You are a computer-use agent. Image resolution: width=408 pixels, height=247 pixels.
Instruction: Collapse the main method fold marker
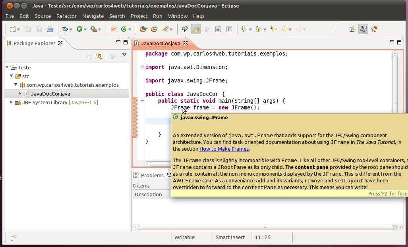pyautogui.click(x=142, y=101)
